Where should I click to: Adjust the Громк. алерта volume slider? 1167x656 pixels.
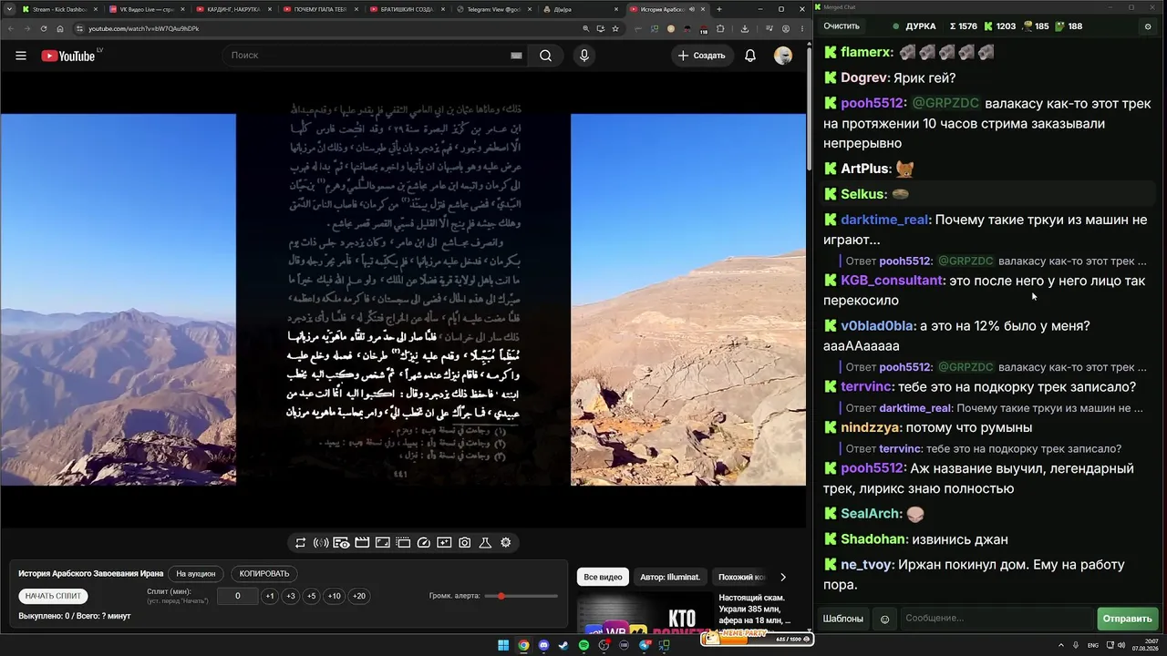click(522, 596)
